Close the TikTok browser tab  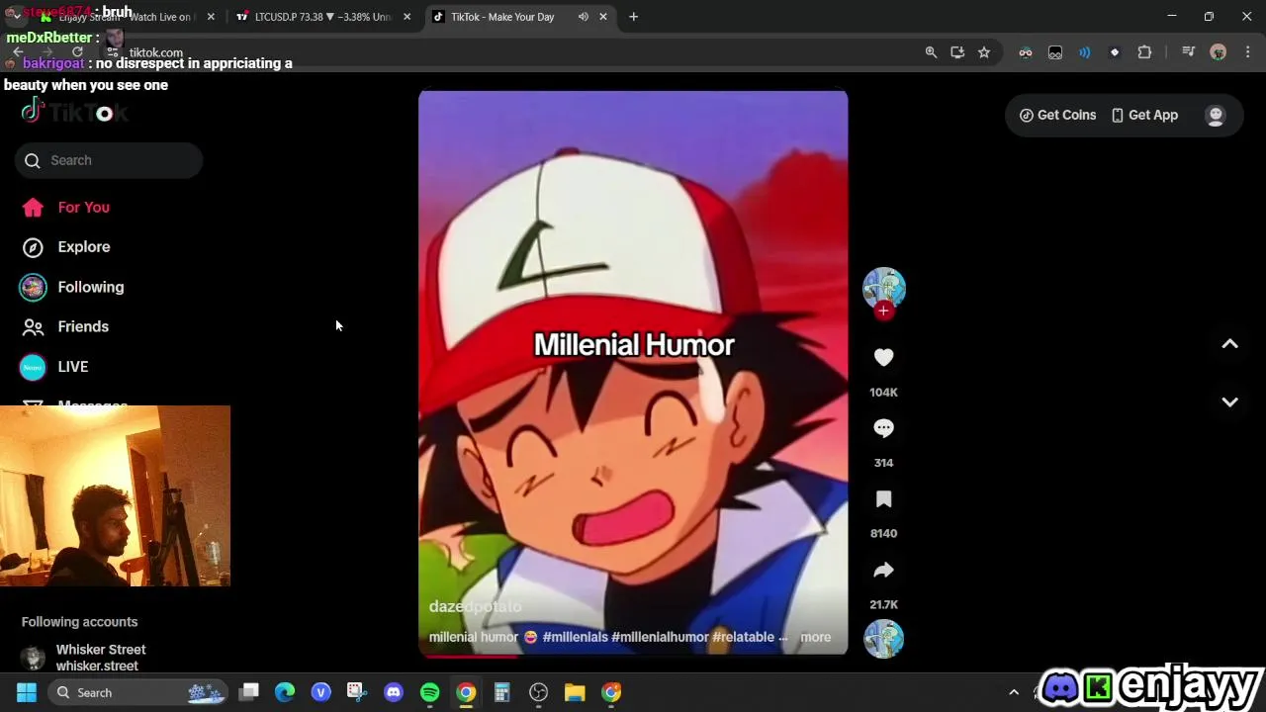click(x=603, y=17)
